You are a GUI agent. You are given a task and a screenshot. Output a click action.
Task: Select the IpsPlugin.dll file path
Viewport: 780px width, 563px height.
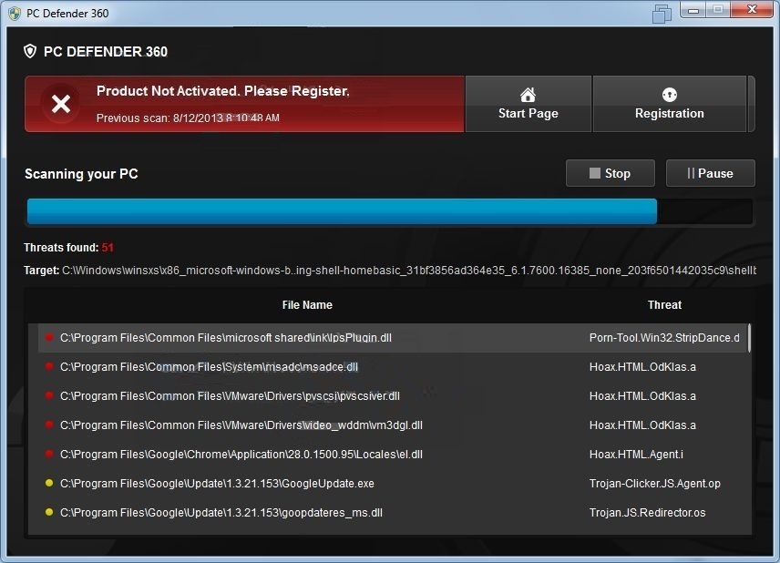(x=226, y=338)
